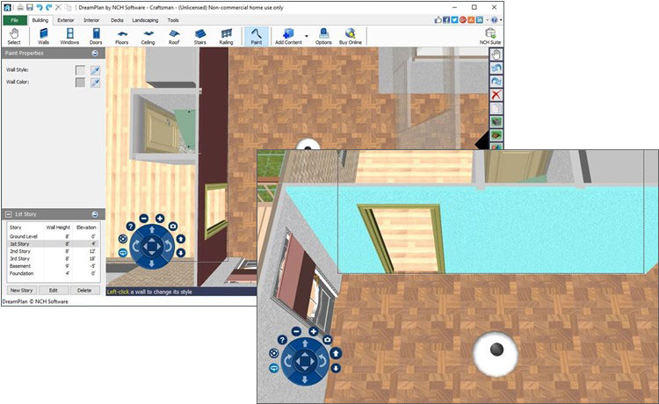
Task: Open the File menu
Action: tap(14, 18)
